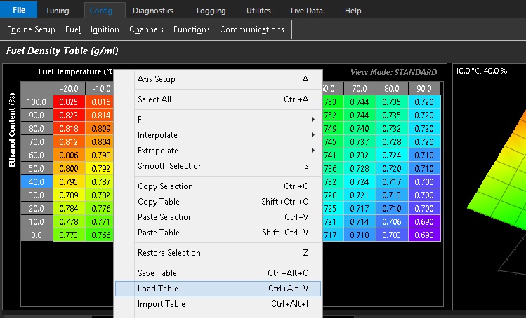Click cell 0.732 in 80.0 row

coord(391,129)
